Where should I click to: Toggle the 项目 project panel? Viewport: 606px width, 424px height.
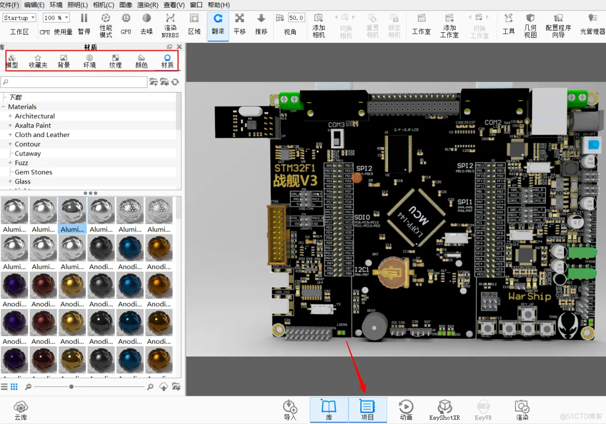click(367, 410)
